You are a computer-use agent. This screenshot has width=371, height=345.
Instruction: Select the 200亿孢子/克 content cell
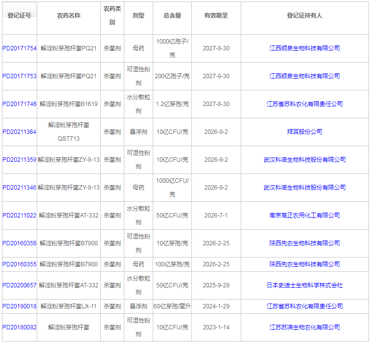[172, 76]
